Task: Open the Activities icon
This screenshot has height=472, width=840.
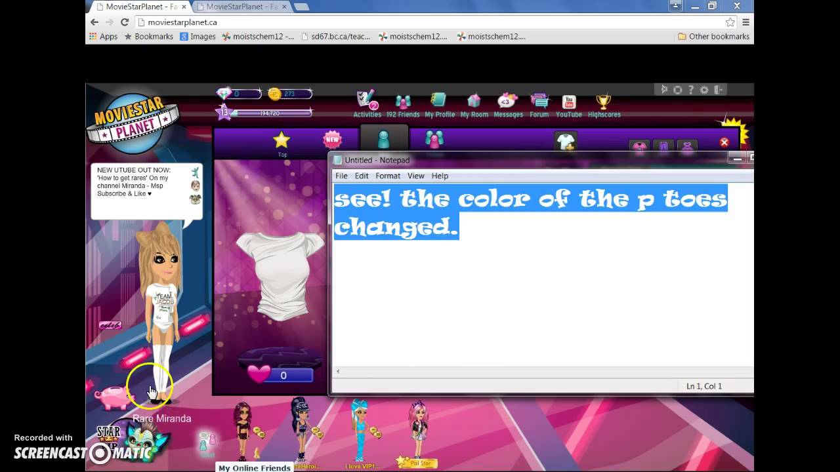Action: coord(367,104)
